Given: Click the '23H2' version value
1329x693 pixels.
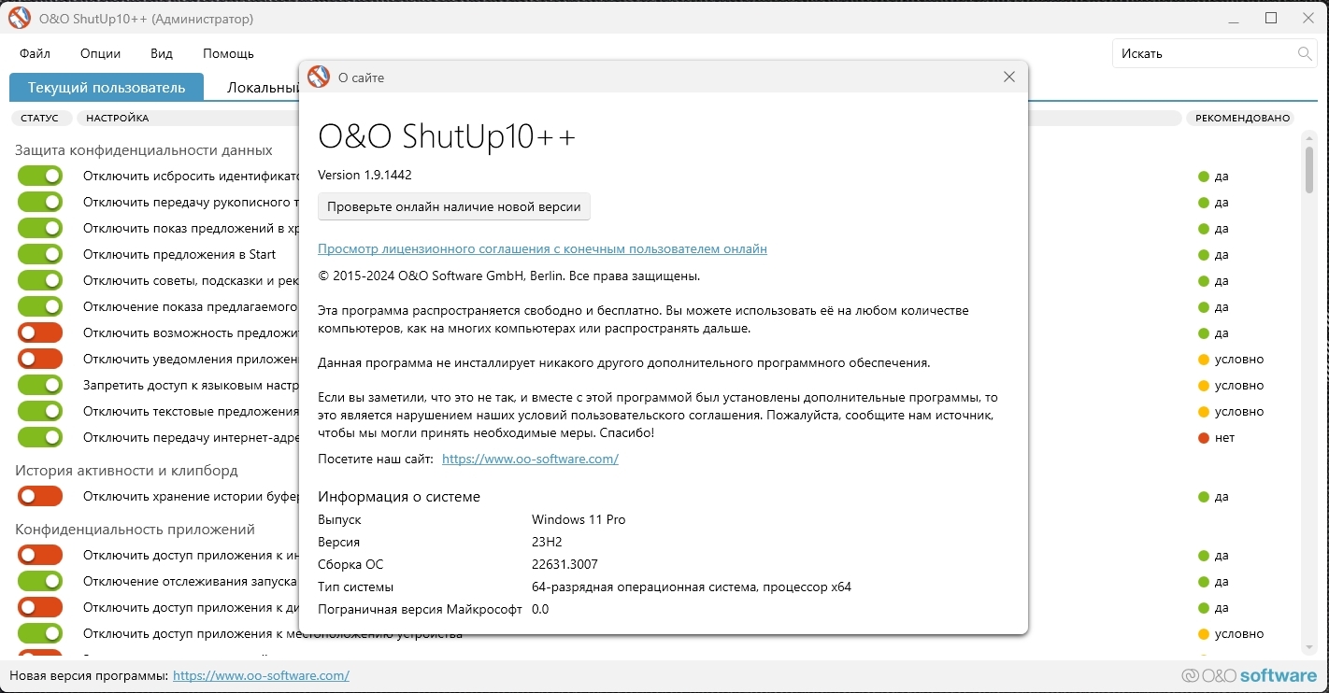Looking at the screenshot, I should point(547,542).
